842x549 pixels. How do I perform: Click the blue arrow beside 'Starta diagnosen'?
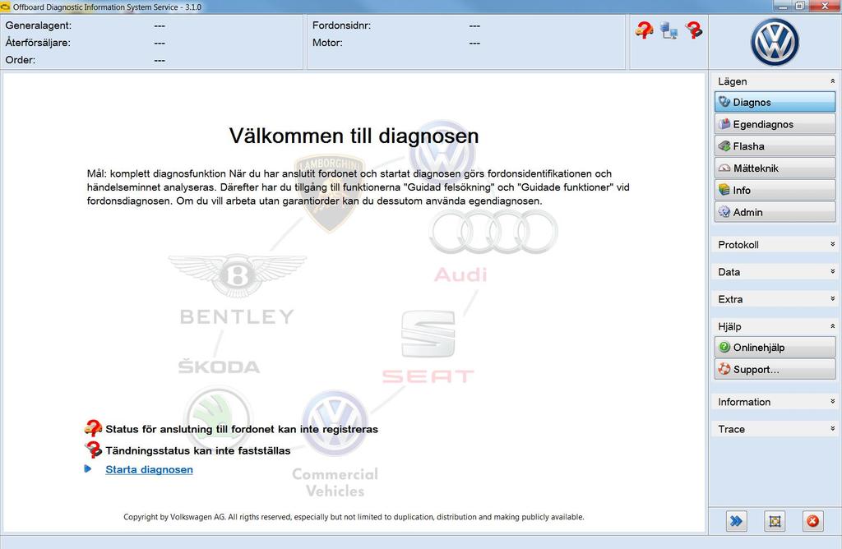(88, 469)
